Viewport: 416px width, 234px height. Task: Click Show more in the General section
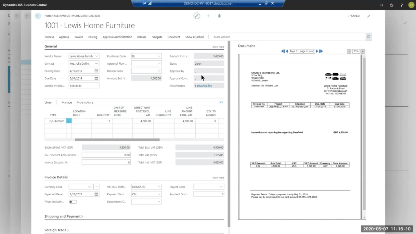click(x=218, y=46)
